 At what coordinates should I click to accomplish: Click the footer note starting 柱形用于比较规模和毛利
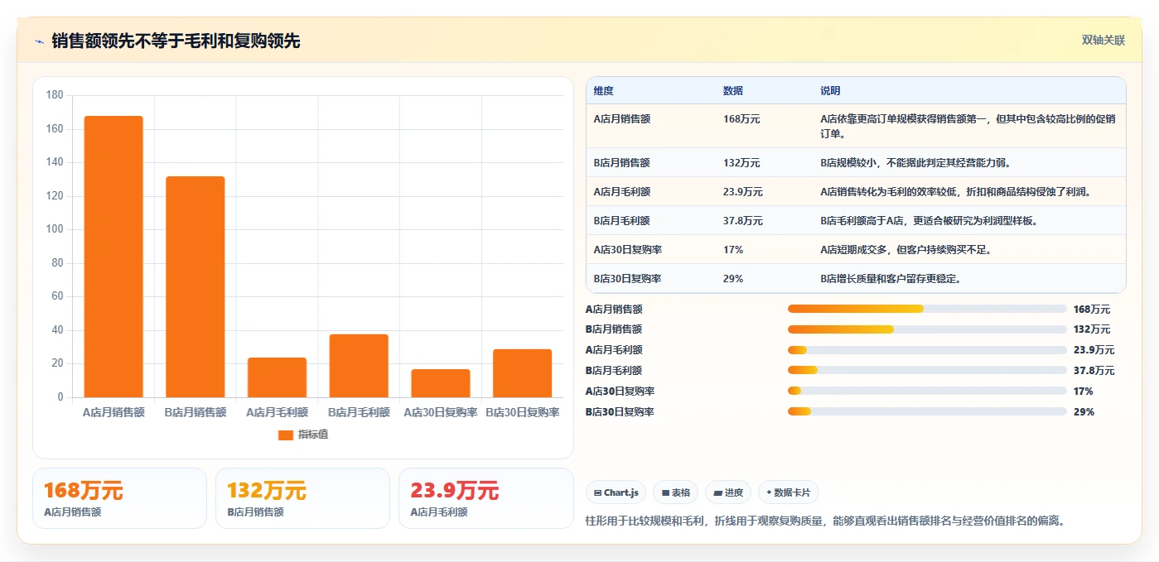pos(824,521)
